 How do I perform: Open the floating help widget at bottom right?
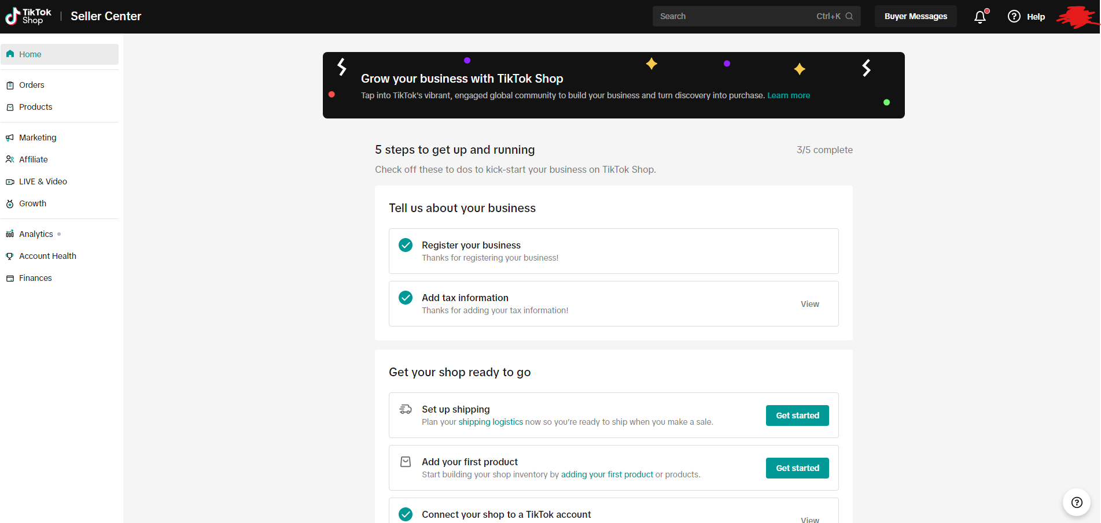point(1077,502)
